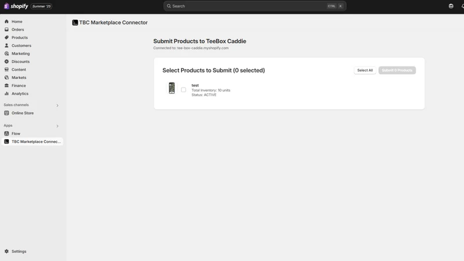Click the TBC Marketplace Connector page title
Image resolution: width=464 pixels, height=261 pixels.
113,23
